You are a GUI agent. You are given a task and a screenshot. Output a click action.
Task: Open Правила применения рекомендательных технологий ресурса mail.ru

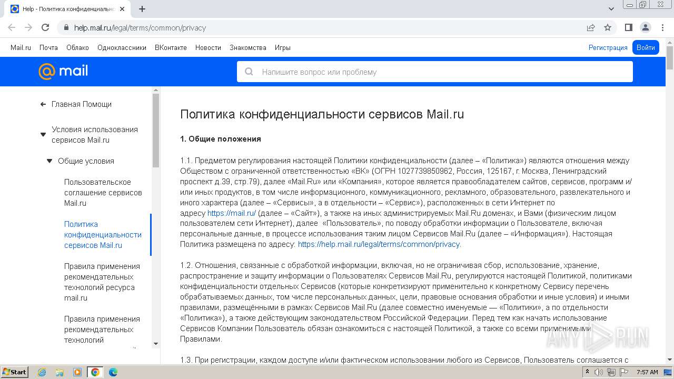click(102, 282)
